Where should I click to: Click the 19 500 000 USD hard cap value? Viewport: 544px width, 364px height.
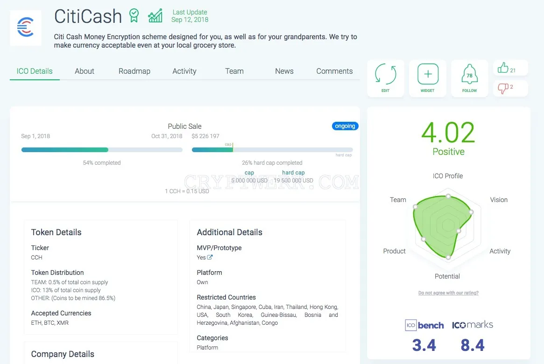[294, 181]
